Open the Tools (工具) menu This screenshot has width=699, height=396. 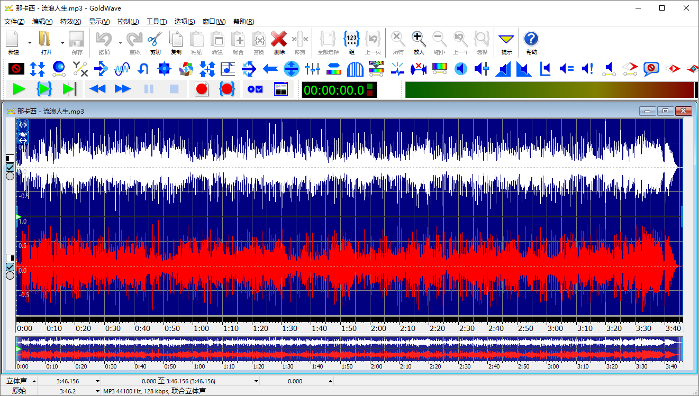(x=156, y=22)
